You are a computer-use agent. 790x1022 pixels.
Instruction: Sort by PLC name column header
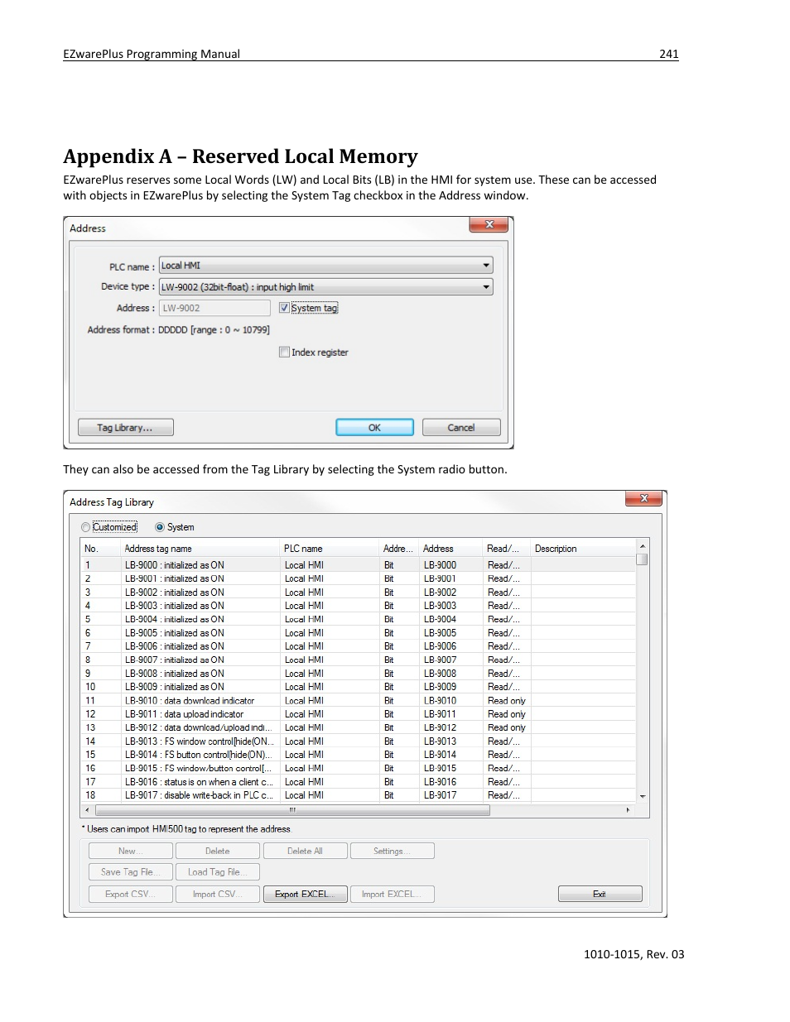[x=329, y=549]
